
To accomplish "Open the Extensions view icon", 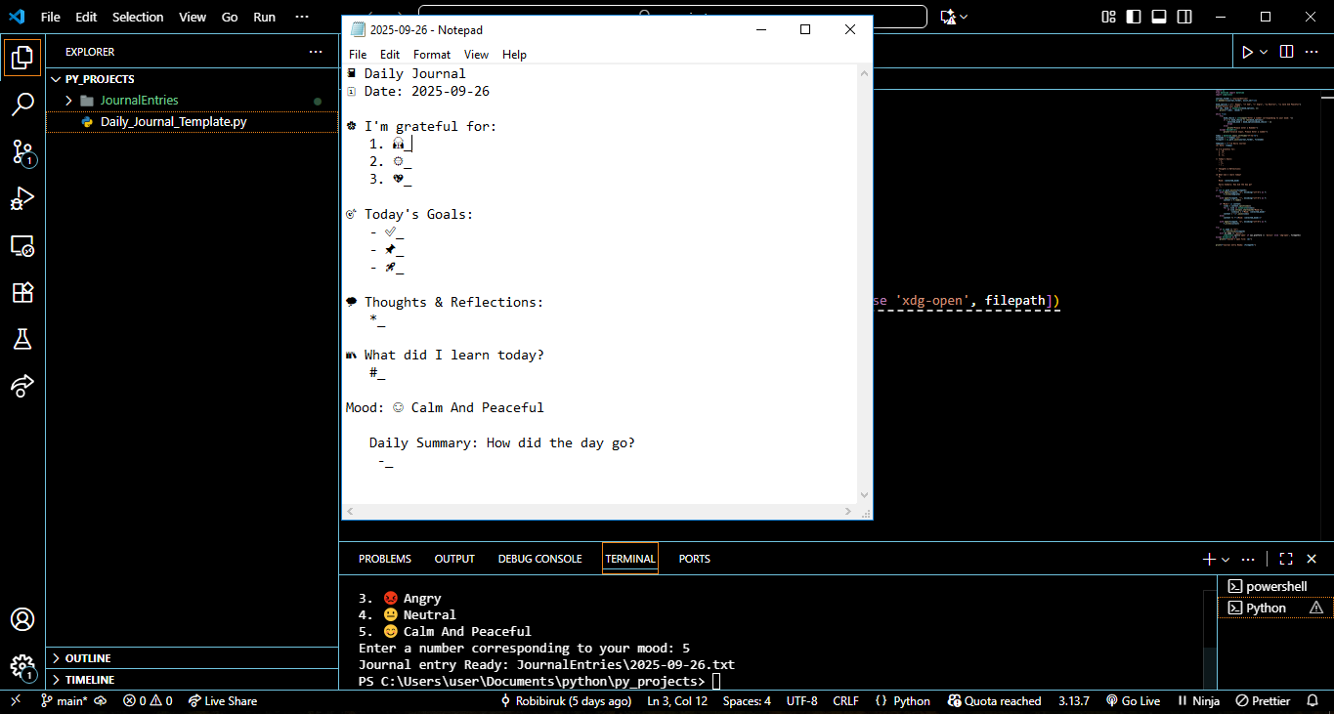I will click(x=22, y=292).
